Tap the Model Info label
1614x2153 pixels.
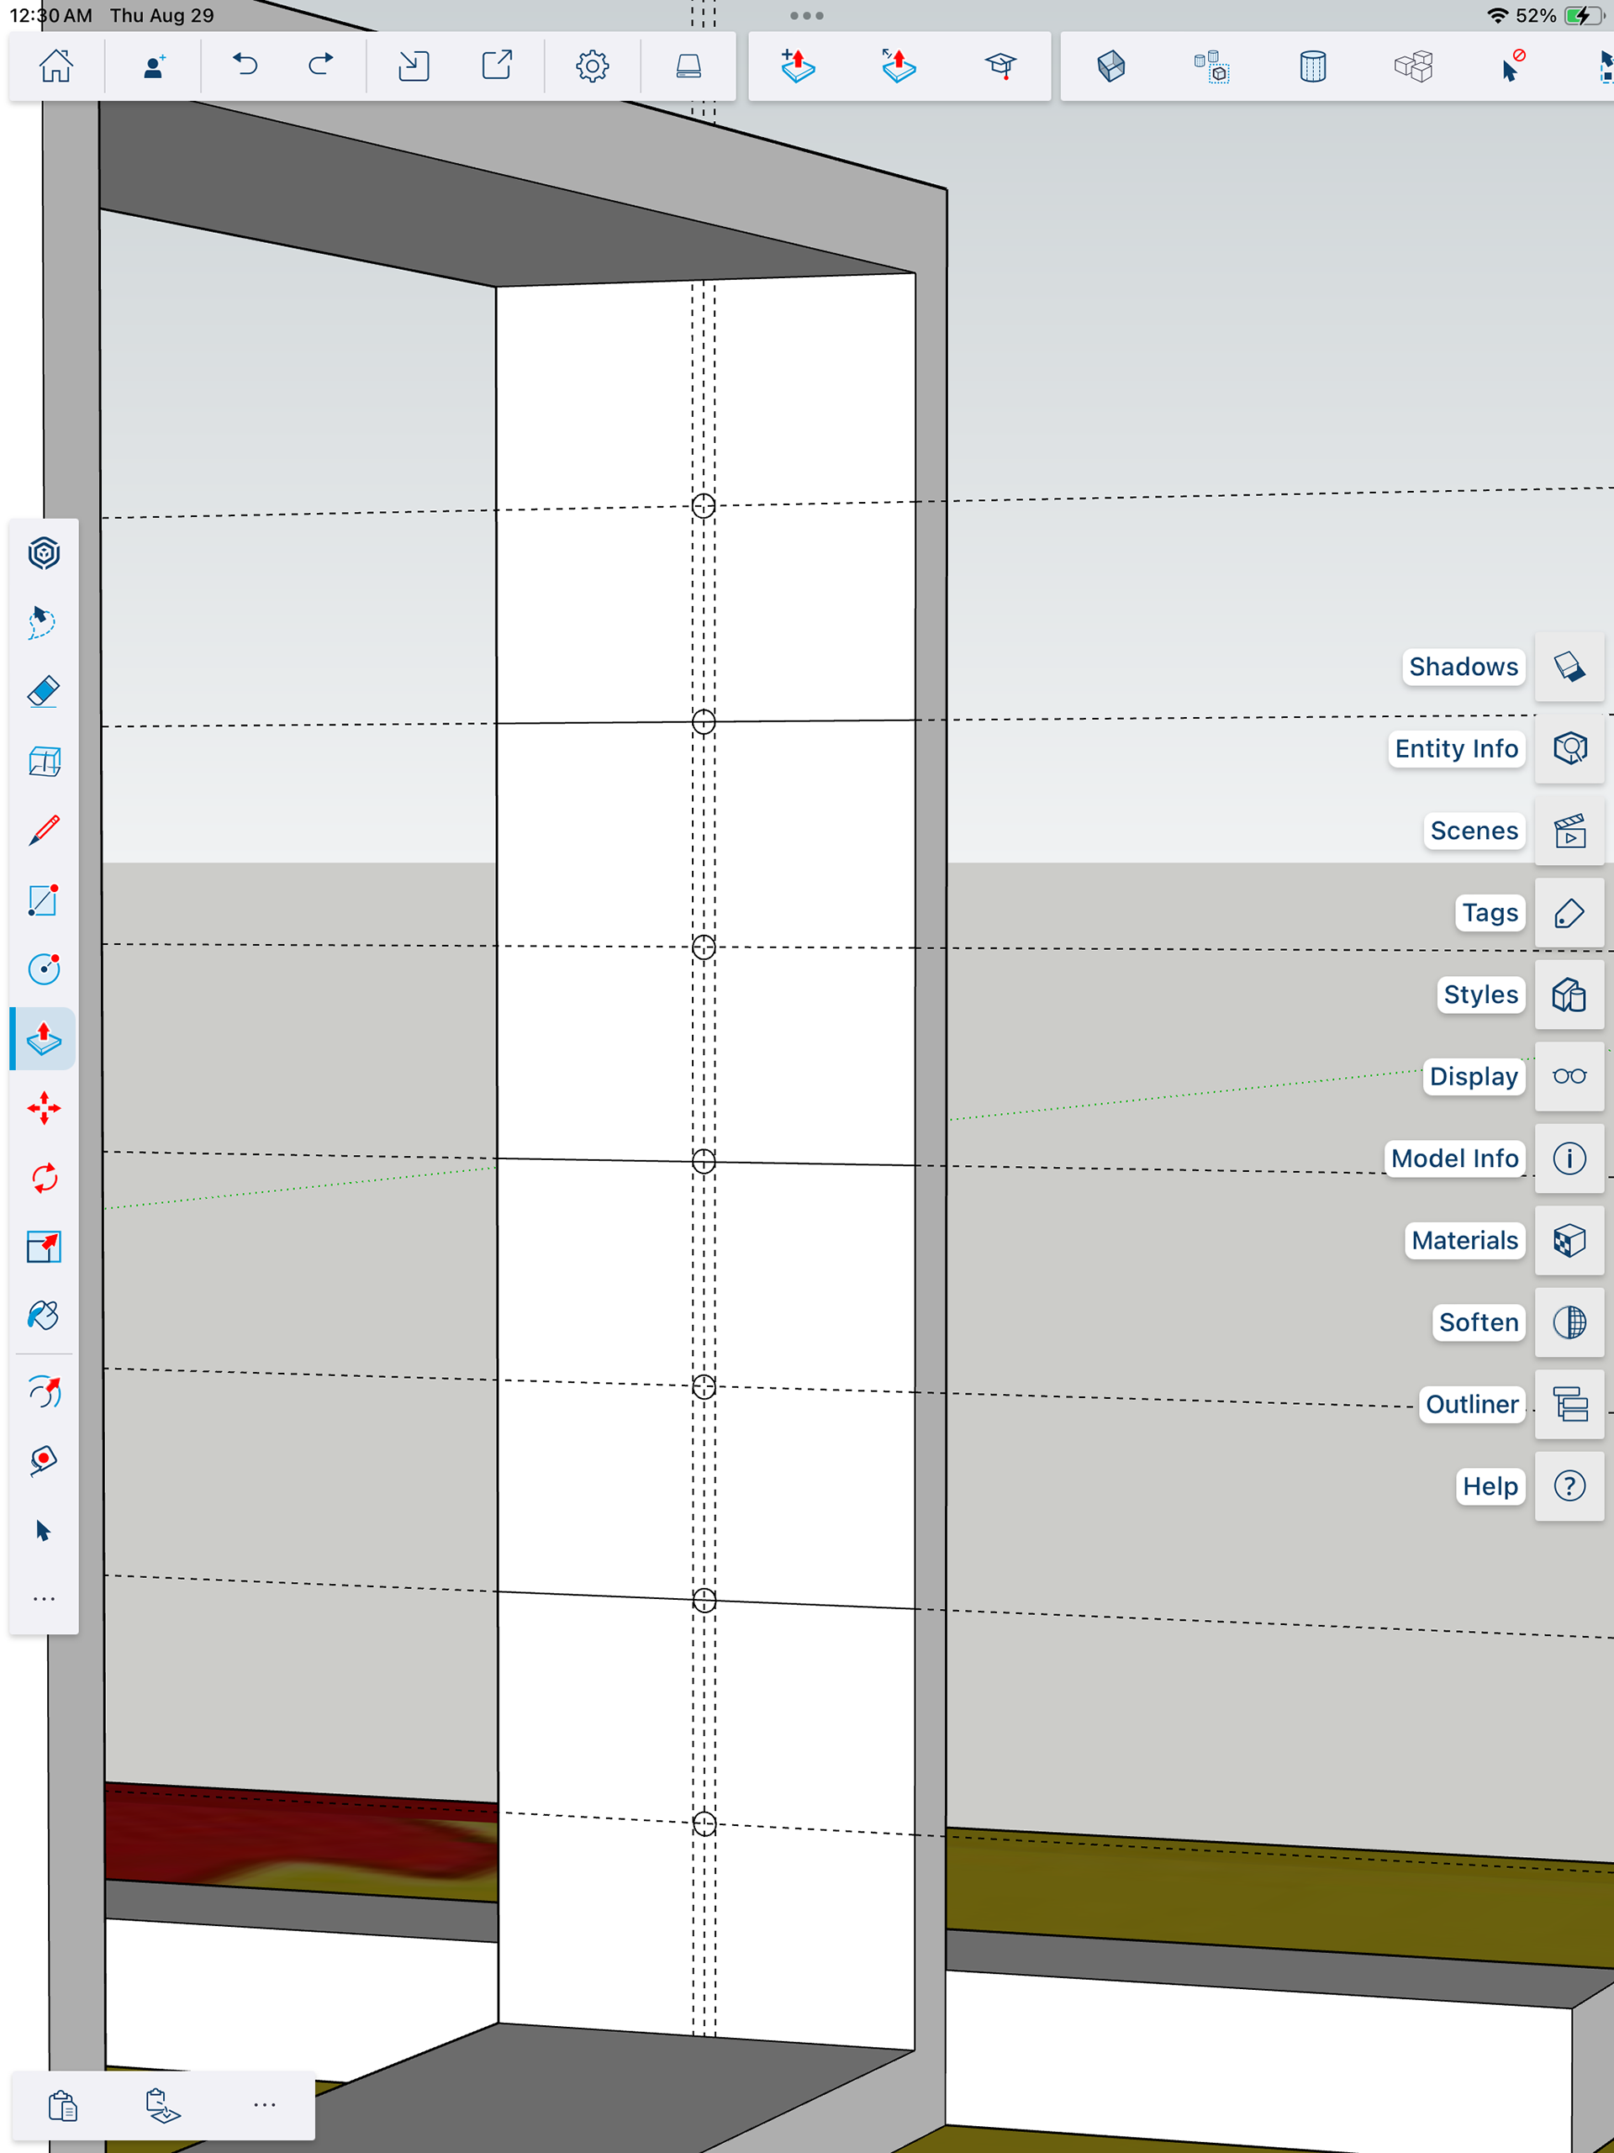tap(1453, 1158)
